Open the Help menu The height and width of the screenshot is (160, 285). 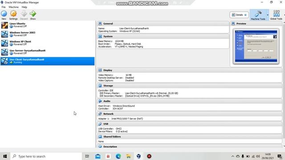coord(24,7)
